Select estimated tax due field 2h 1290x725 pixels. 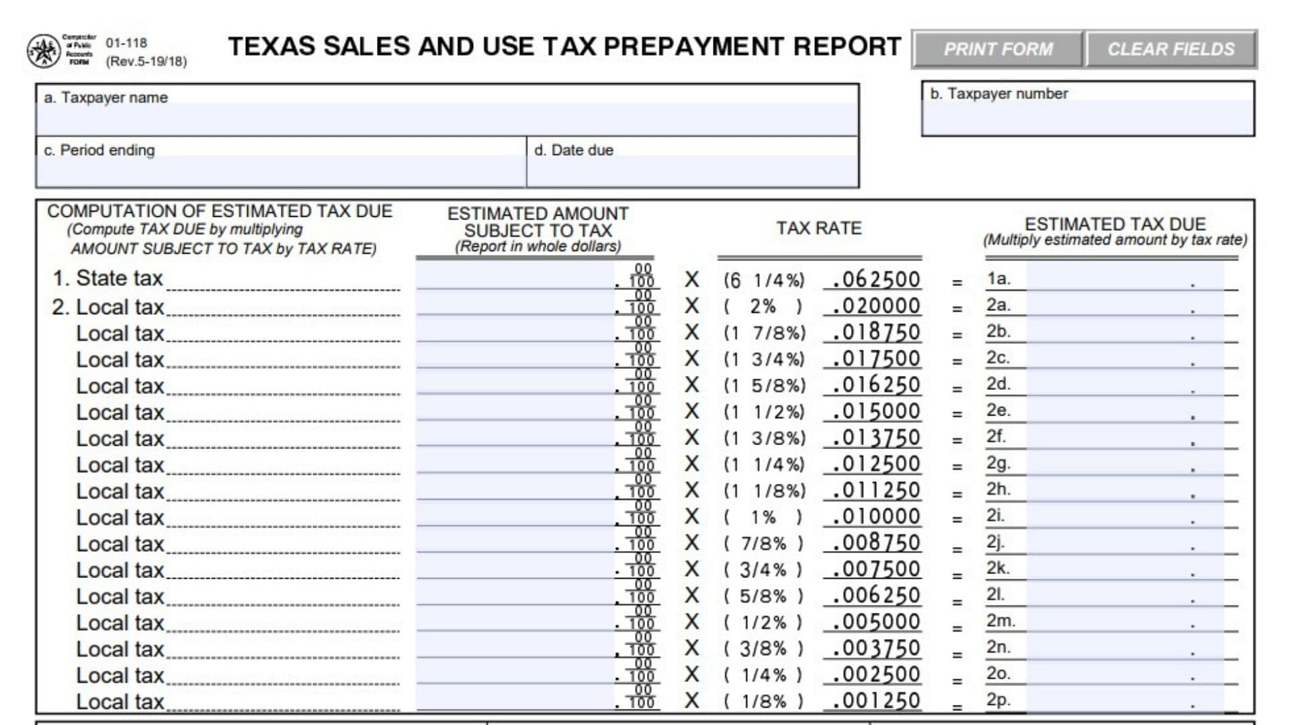click(x=1125, y=487)
